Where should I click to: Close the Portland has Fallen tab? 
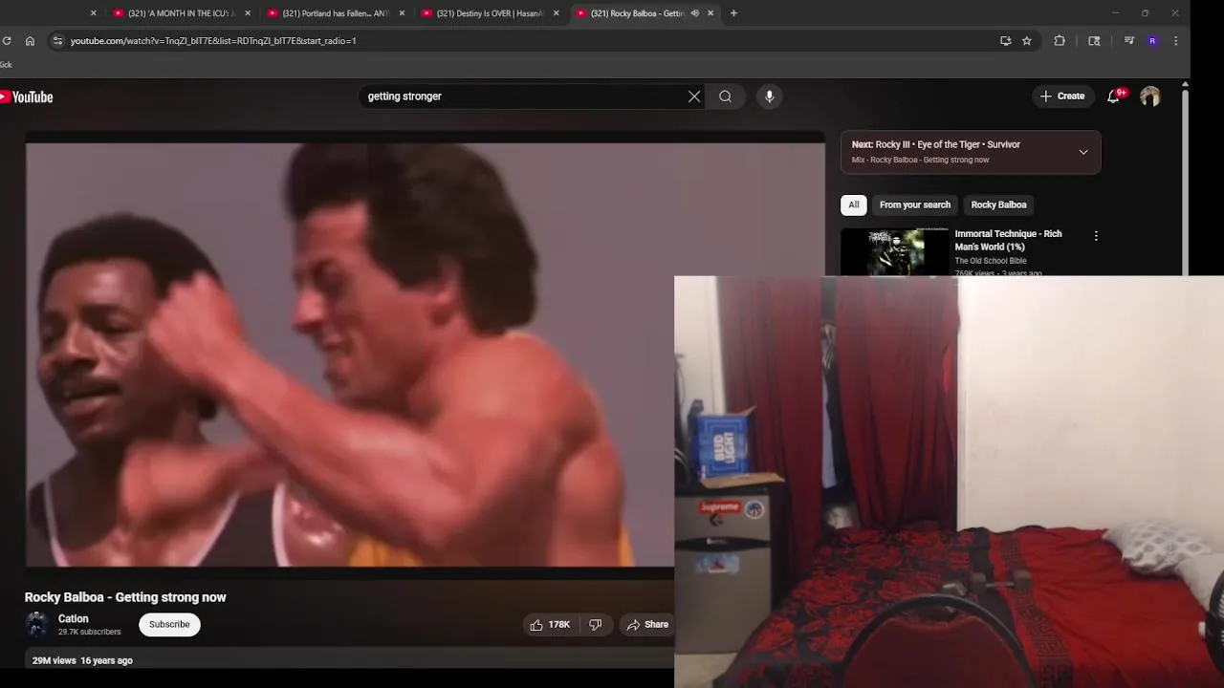(x=402, y=13)
